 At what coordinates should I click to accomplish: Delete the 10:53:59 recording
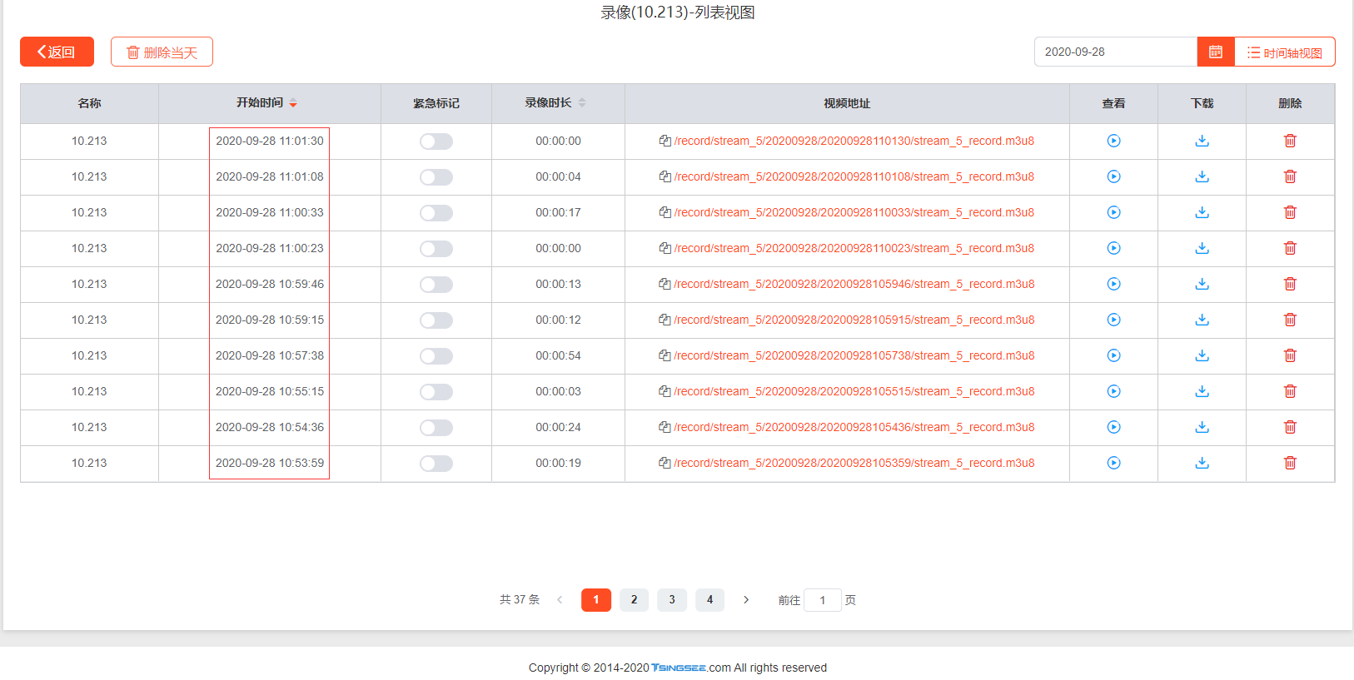[1290, 463]
